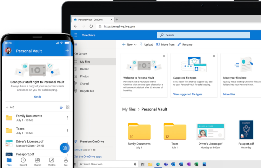Open OneNote from the taskbar
Image resolution: width=261 pixels, height=168 pixels.
point(188,164)
